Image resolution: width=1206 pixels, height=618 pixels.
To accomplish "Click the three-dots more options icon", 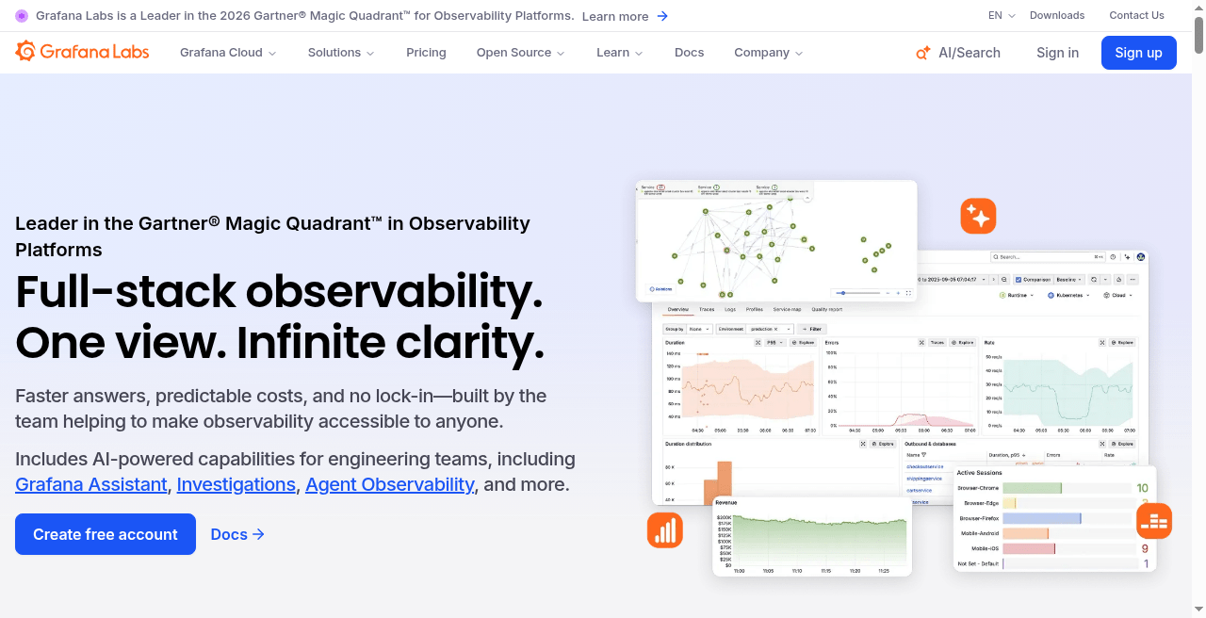I will (x=1133, y=280).
